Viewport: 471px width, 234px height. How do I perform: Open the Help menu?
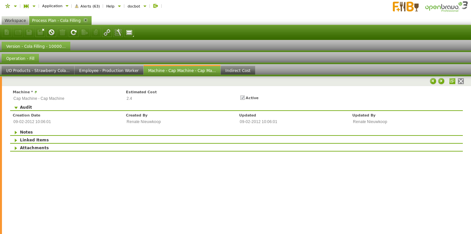click(113, 6)
